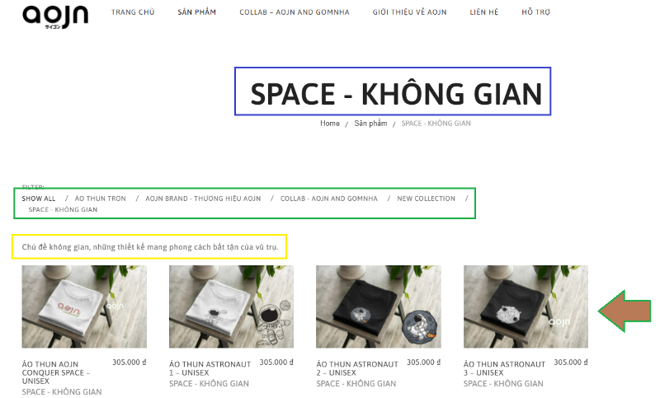Filter by ÁO THUN TRƠN

point(100,199)
